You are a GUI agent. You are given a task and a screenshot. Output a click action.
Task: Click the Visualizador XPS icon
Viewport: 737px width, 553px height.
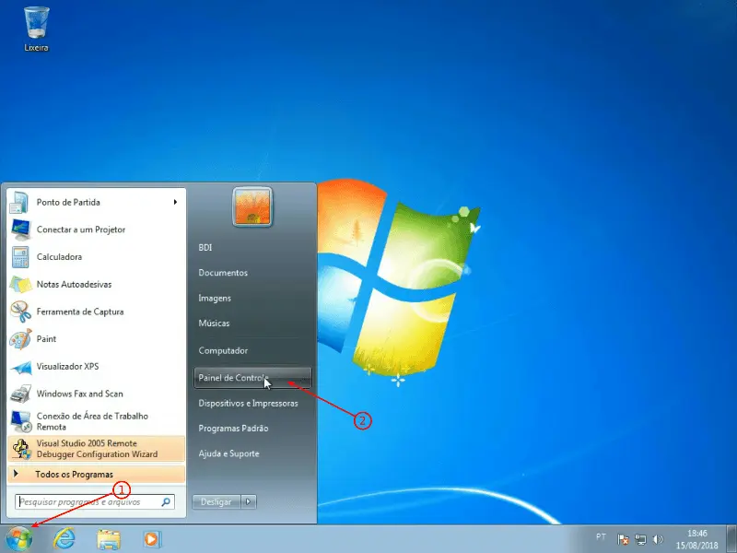(x=20, y=367)
